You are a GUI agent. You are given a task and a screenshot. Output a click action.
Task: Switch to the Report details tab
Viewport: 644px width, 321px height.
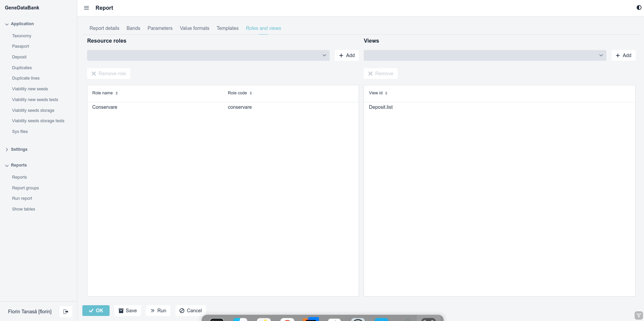tap(104, 28)
